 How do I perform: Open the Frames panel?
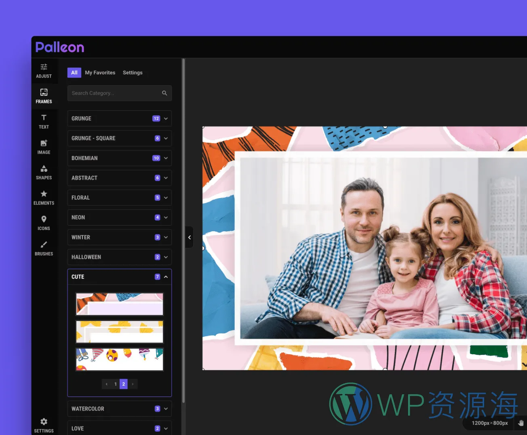click(44, 96)
